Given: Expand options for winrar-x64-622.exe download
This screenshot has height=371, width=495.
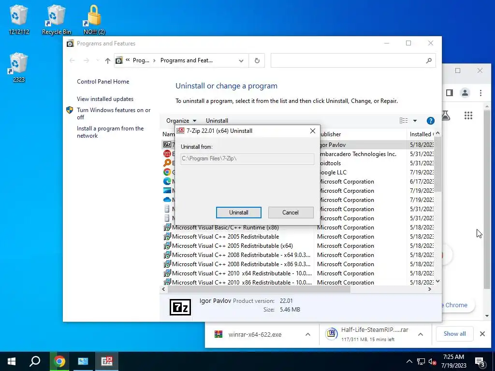Looking at the screenshot, I should [x=308, y=334].
